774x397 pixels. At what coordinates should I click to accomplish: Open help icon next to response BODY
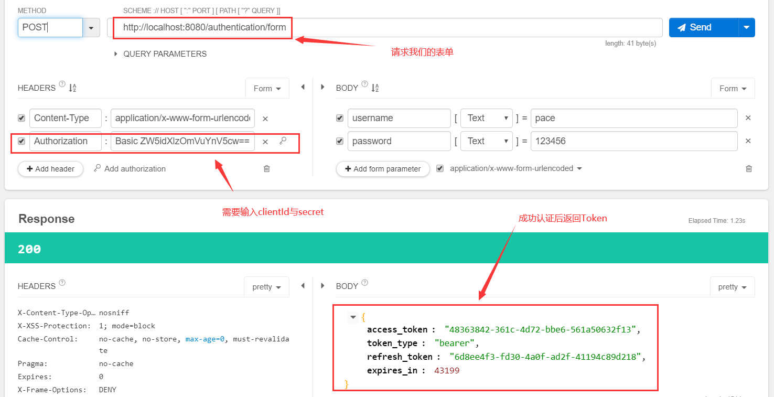click(365, 283)
